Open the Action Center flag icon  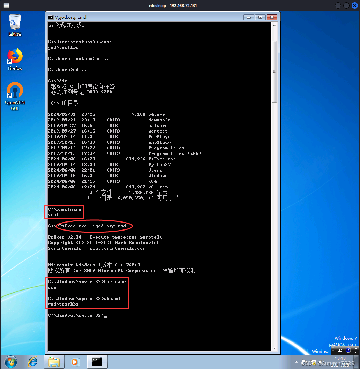[305, 362]
